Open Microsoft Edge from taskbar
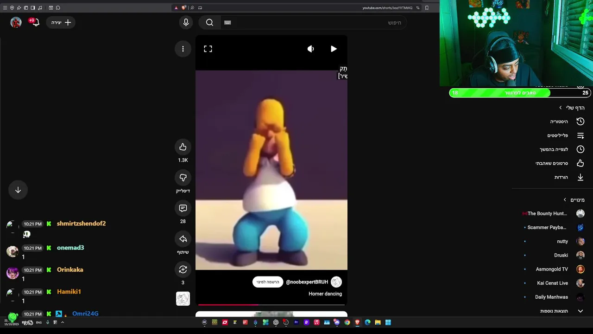This screenshot has width=593, height=334. coord(367,322)
